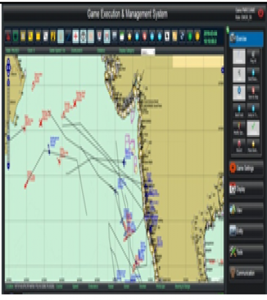Click the solid yellow square toolbar icon

pos(38,37)
